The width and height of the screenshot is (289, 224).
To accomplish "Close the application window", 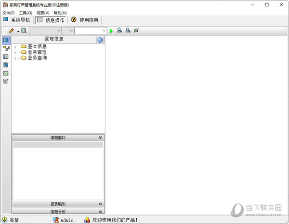I will 281,5.
